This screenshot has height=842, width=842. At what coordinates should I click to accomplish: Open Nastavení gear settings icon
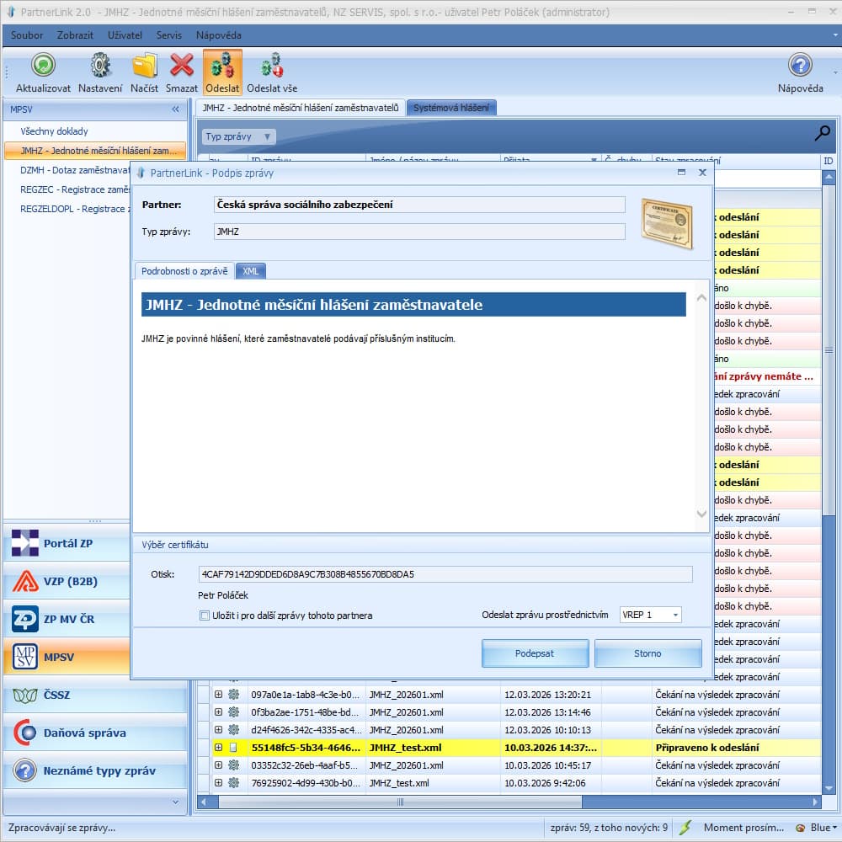(x=100, y=65)
